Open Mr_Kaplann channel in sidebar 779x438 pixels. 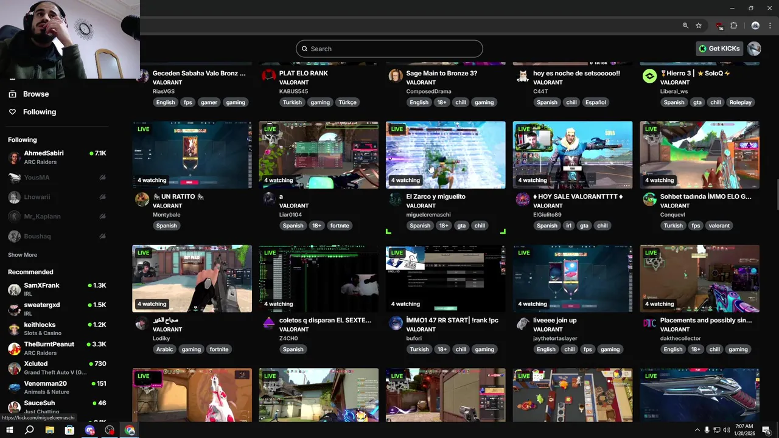(58, 217)
